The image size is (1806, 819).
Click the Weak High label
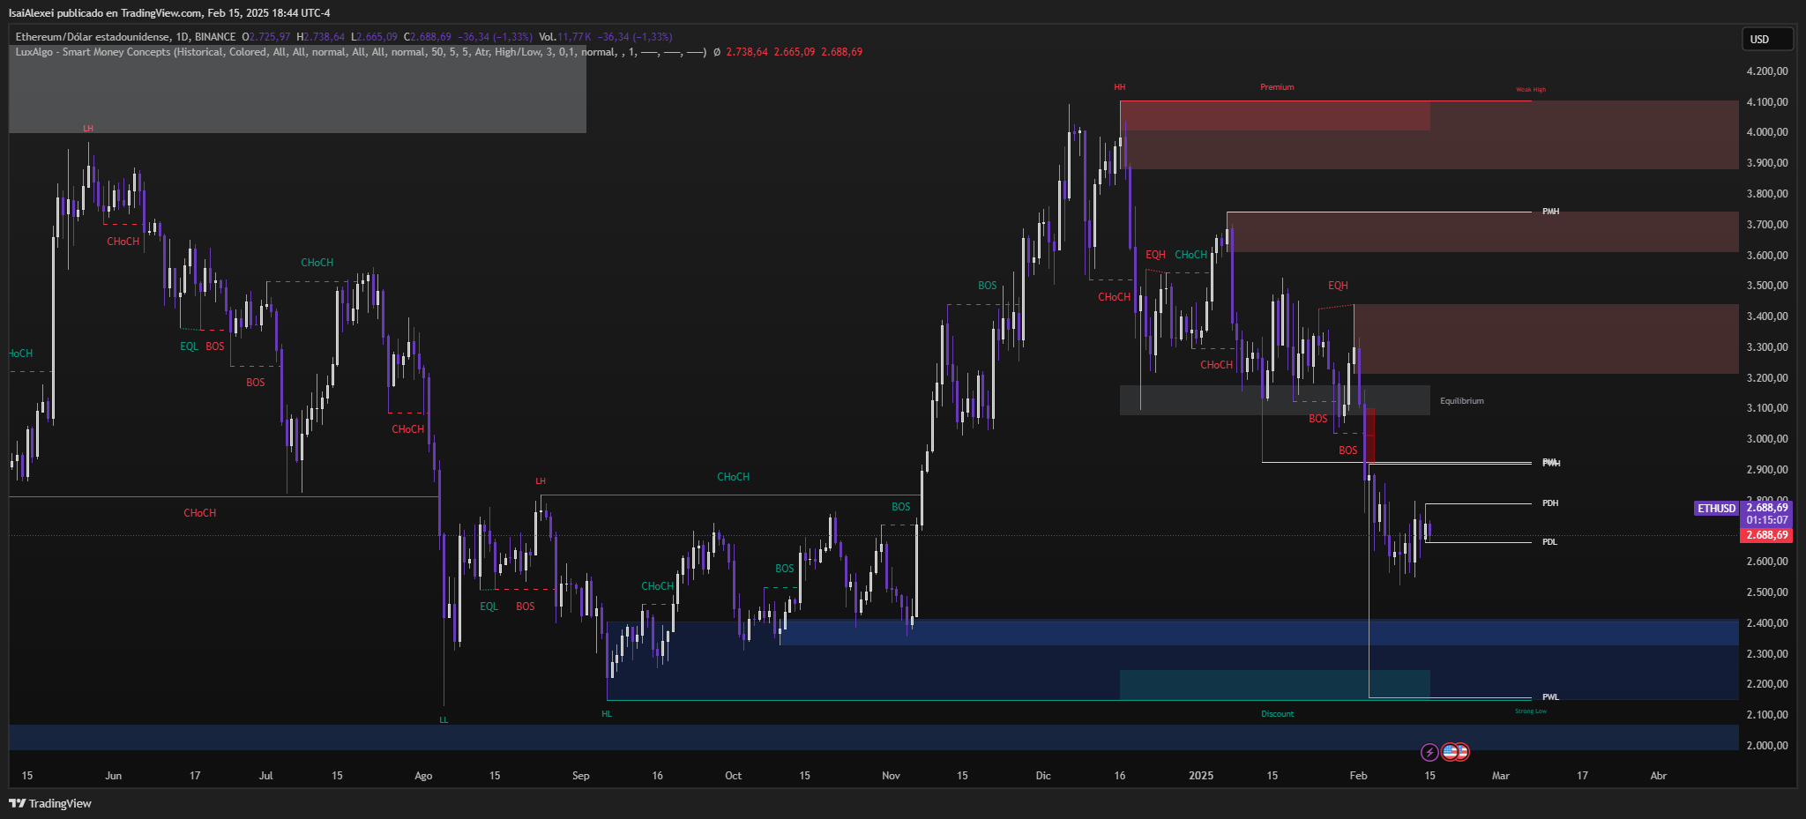pos(1531,90)
